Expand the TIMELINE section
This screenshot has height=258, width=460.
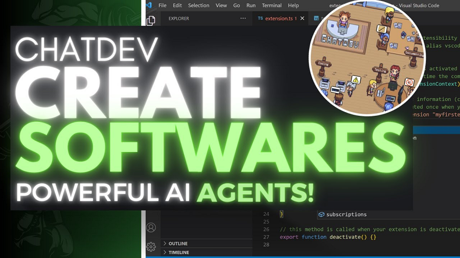[x=178, y=252]
